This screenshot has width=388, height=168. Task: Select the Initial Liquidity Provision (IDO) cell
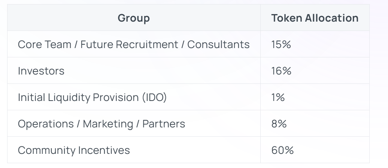(x=92, y=97)
